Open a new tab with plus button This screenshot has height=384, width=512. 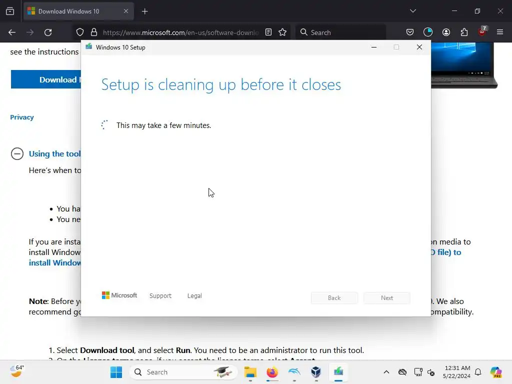(x=145, y=11)
